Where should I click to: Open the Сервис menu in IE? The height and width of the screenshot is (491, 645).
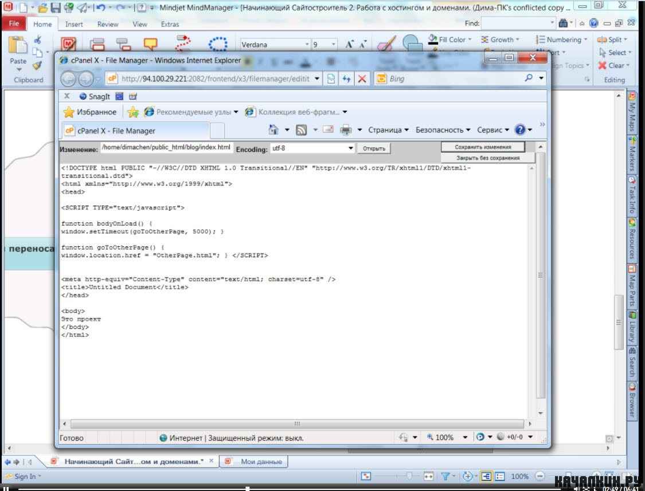pyautogui.click(x=493, y=130)
